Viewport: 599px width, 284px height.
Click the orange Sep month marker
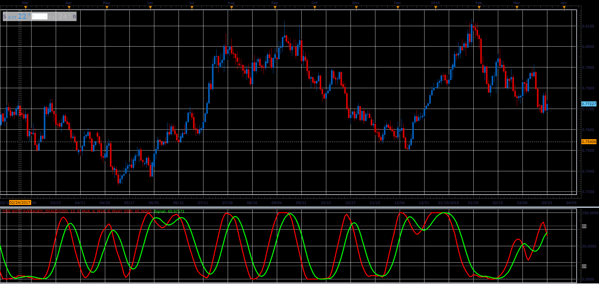pos(275,7)
